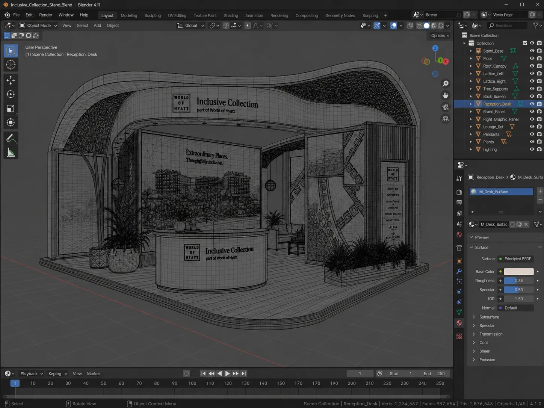Click the zoom viewport magnifier icon
Screen dimensions: 544x408
pyautogui.click(x=446, y=84)
